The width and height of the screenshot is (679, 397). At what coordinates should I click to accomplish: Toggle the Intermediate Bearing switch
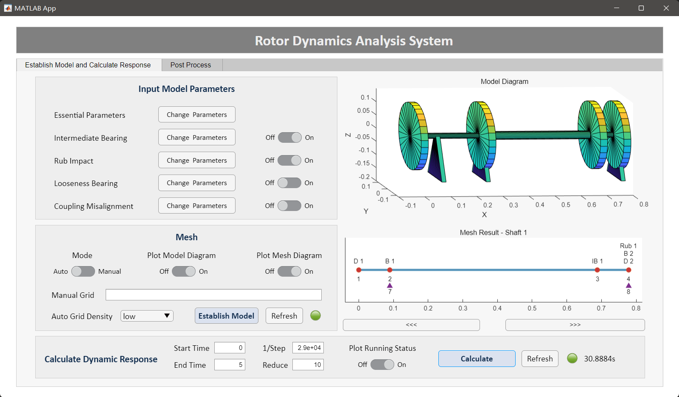[x=290, y=138]
